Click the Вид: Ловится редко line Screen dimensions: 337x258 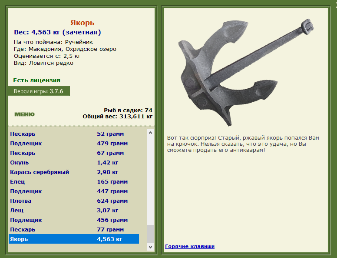pos(43,63)
